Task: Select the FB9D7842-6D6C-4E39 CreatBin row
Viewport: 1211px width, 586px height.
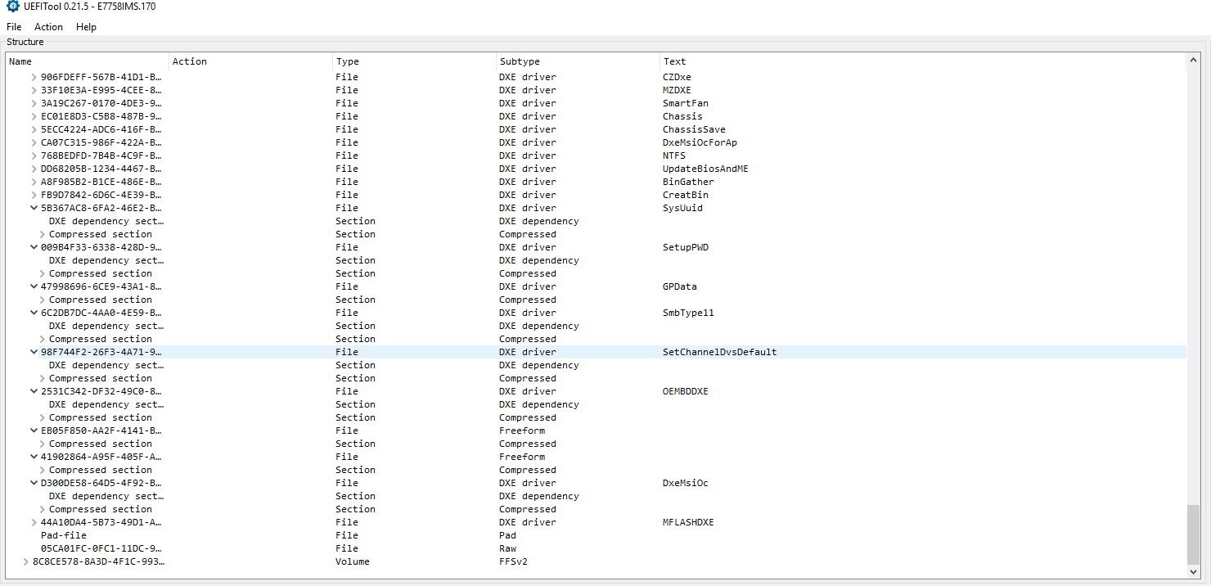Action: click(596, 195)
